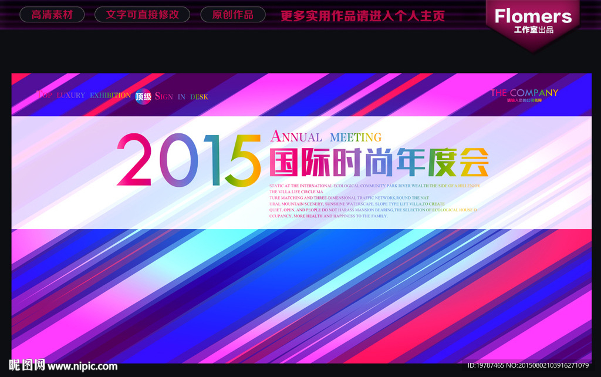Click the 原创作品 pill label

click(x=232, y=15)
